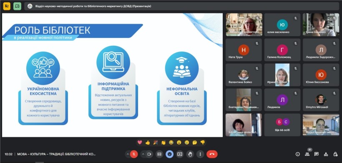Viewport: 342px width, 163px height.
Task: Open more options three-dot menu
Action: [x=200, y=154]
